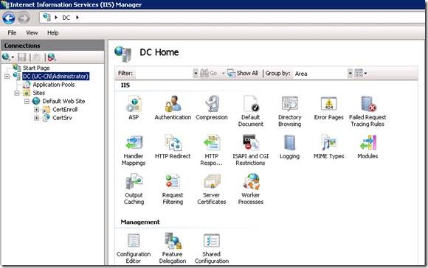Viewport: 428px width, 268px height.
Task: Collapse the DC server node
Action: coord(7,77)
